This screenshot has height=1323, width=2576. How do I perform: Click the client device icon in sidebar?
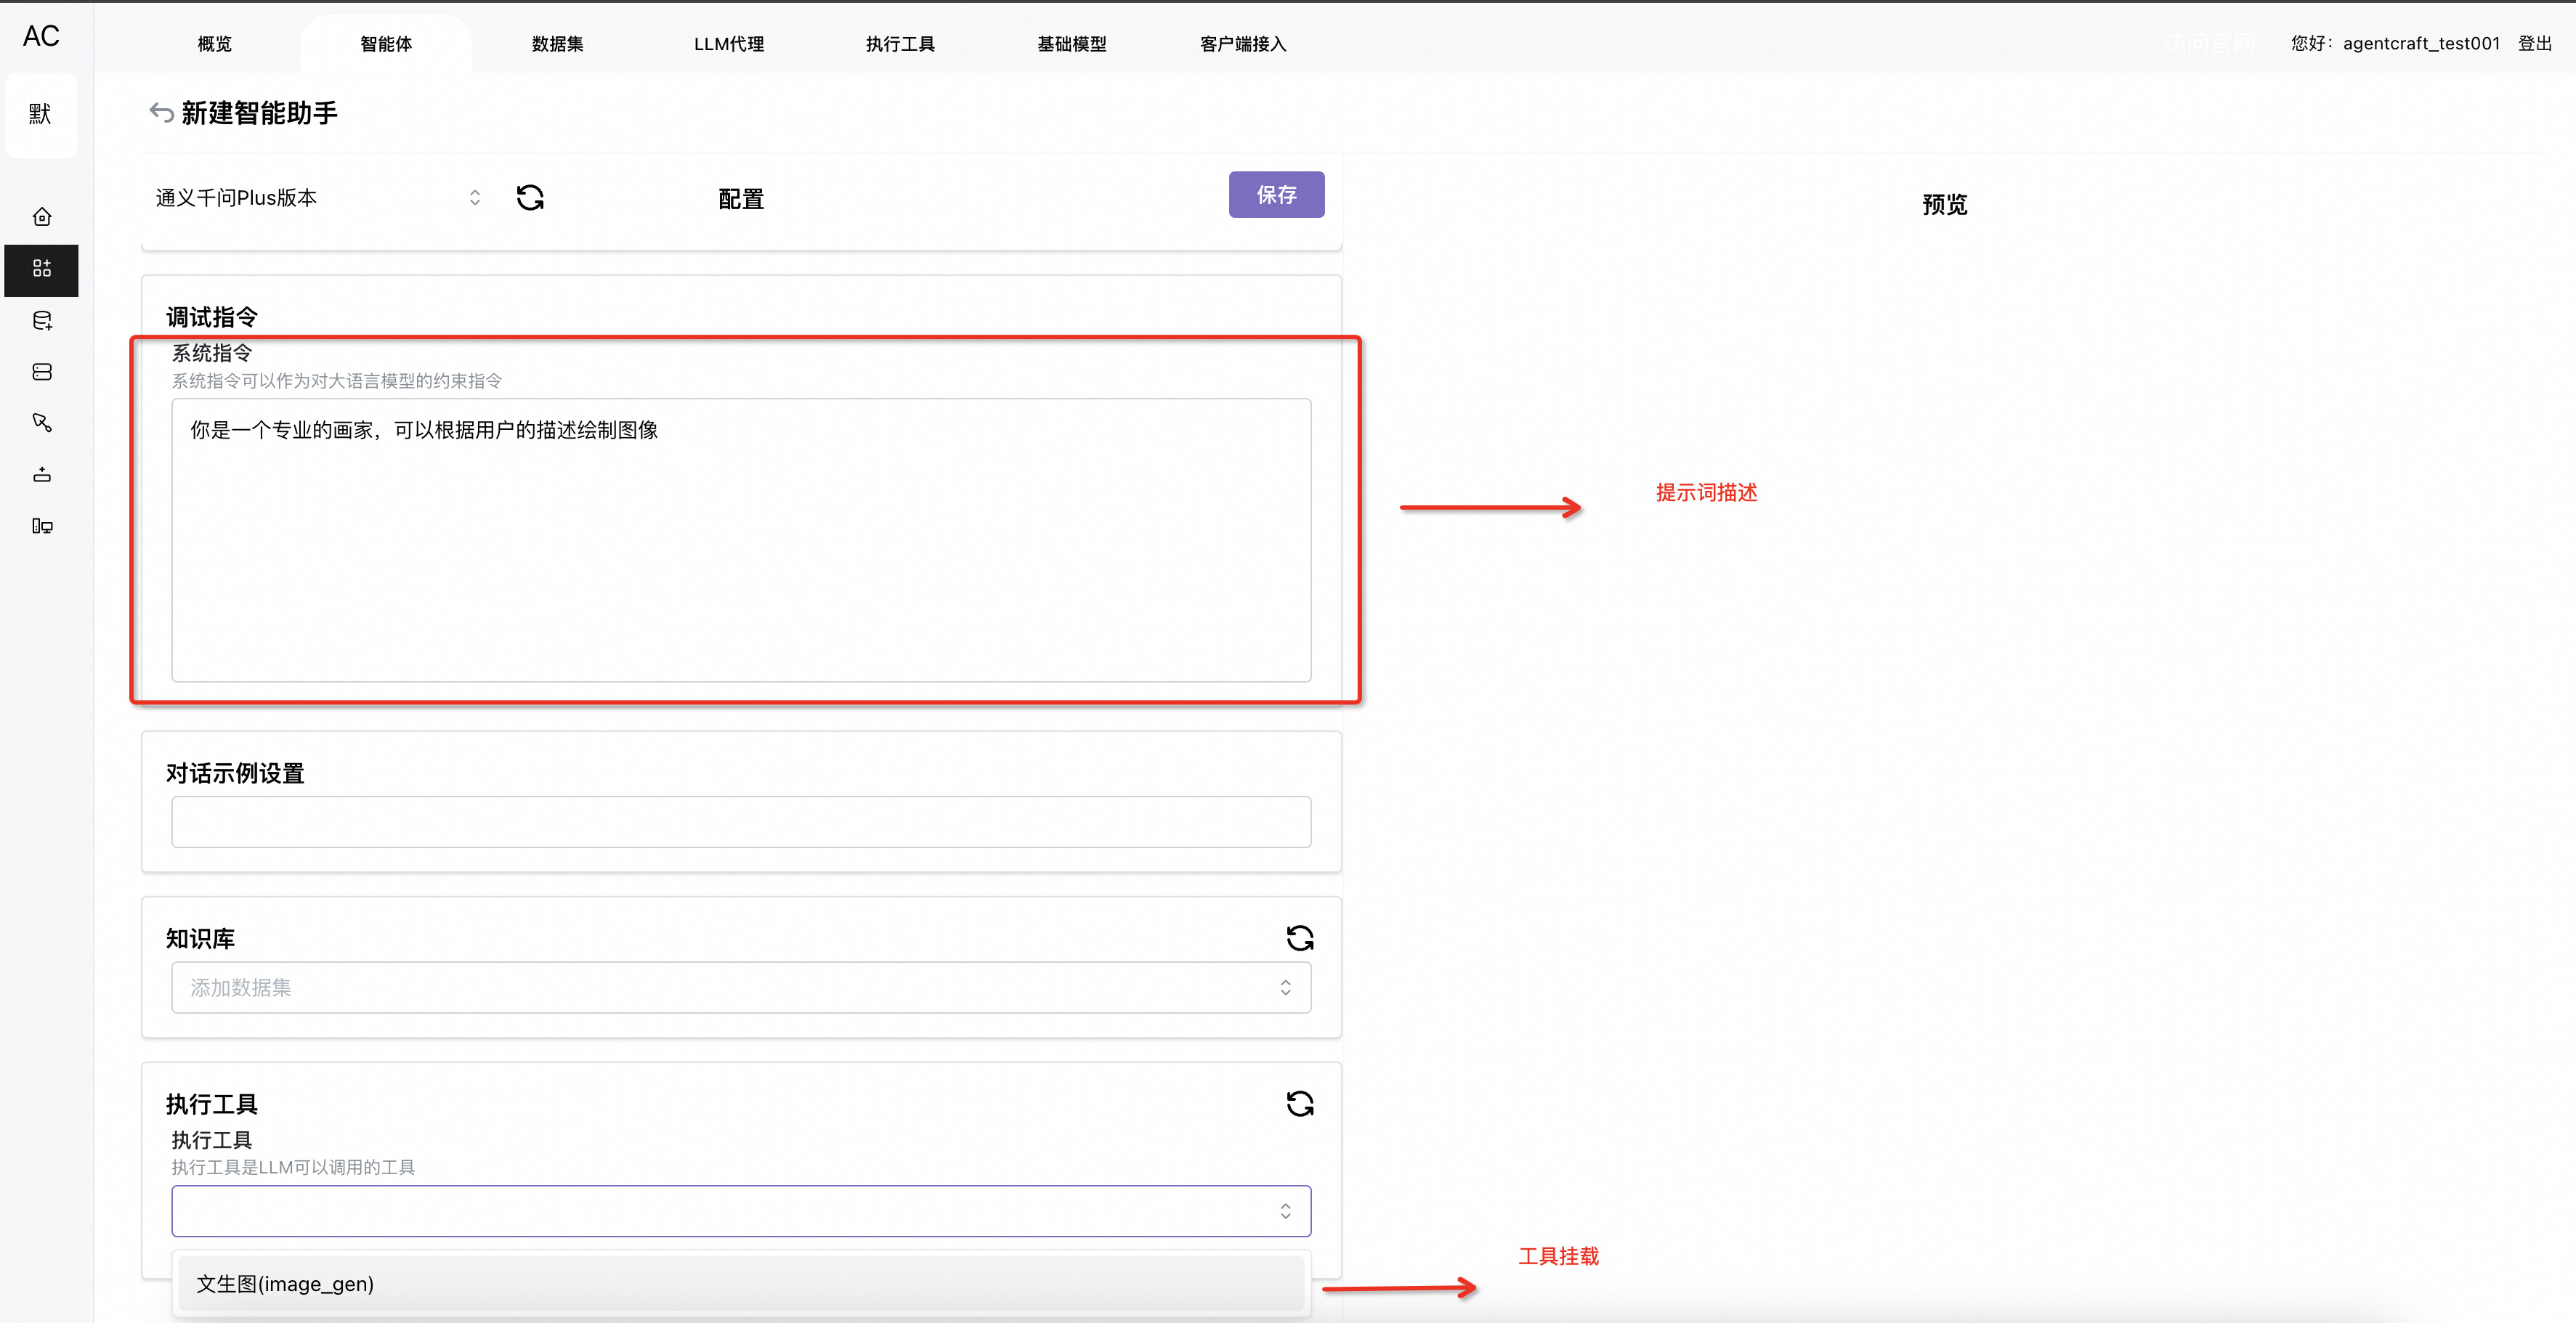click(x=42, y=526)
